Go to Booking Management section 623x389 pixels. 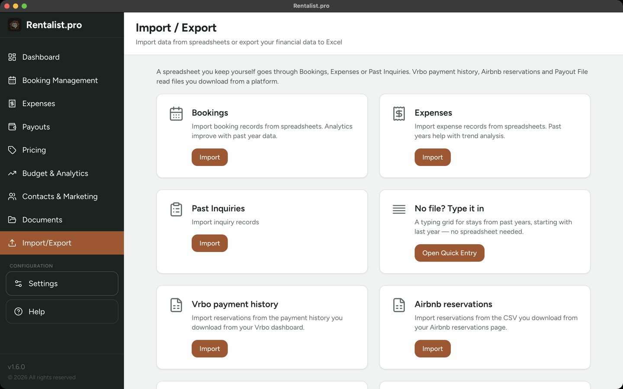click(62, 80)
